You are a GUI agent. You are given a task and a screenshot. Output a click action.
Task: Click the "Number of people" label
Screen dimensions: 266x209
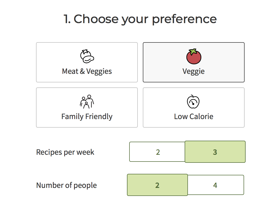click(66, 185)
